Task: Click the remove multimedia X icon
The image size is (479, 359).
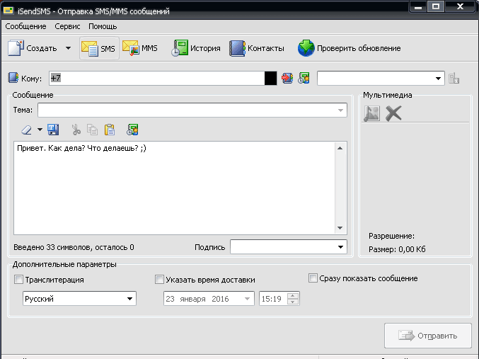Action: point(393,113)
